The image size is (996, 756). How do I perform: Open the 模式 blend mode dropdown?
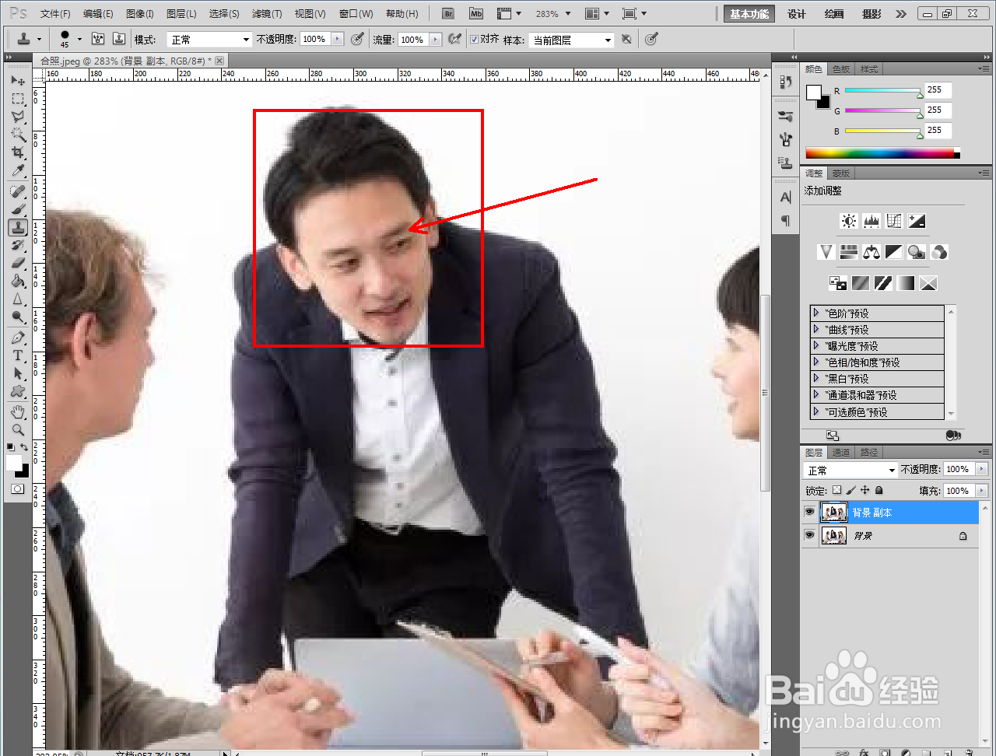(209, 40)
